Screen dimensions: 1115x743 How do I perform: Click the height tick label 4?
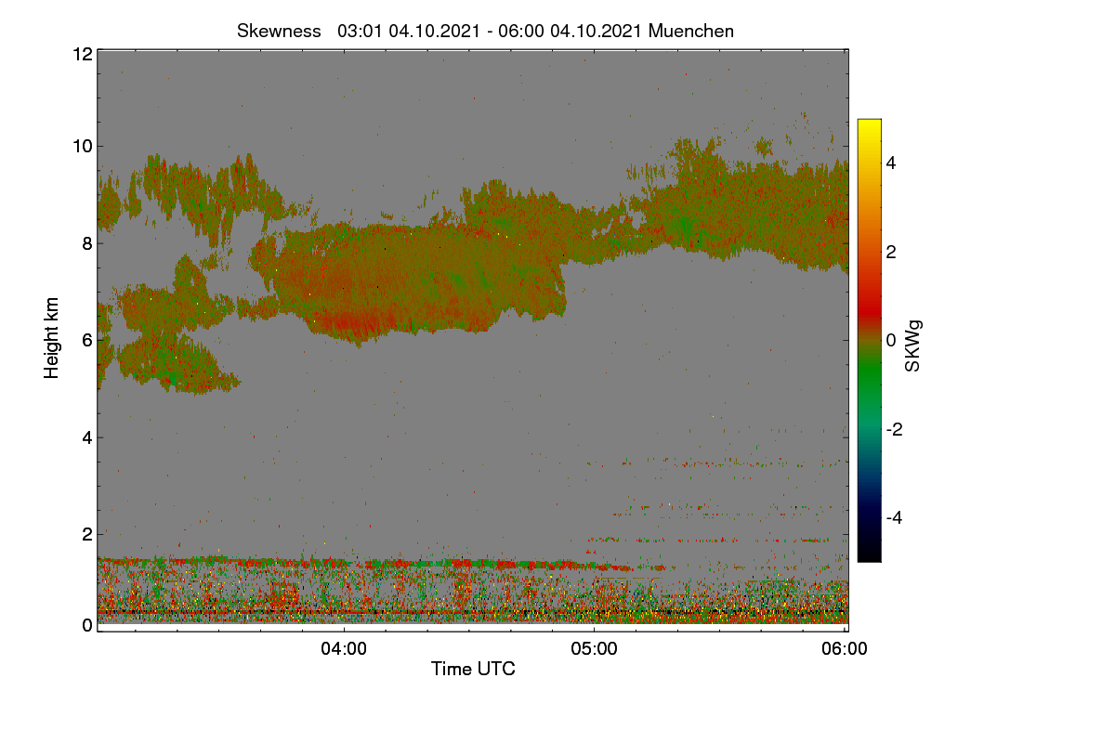[x=86, y=437]
